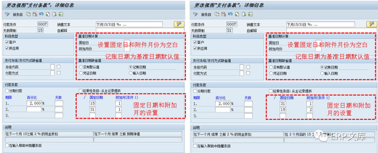Check 经常性条目 option in day-limit 31 window
This screenshot has width=378, height=153.
pyautogui.click(x=271, y=91)
